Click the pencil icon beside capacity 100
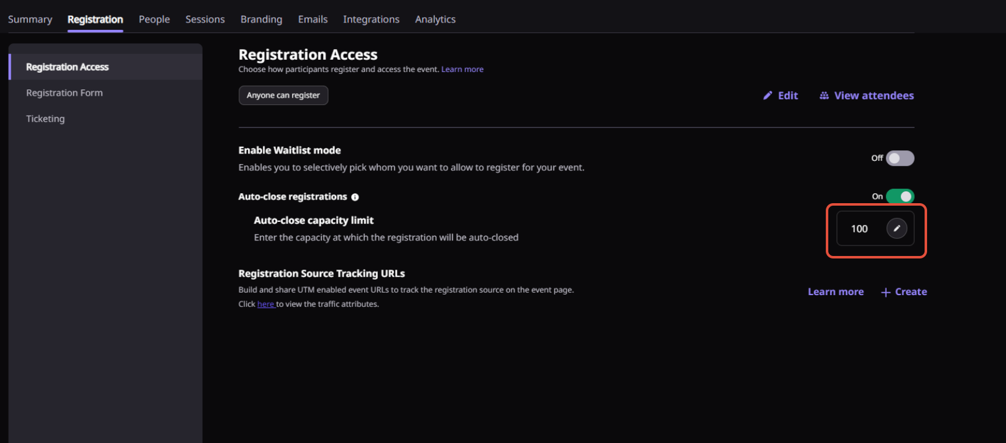Screen dimensions: 1006x443 (896, 229)
